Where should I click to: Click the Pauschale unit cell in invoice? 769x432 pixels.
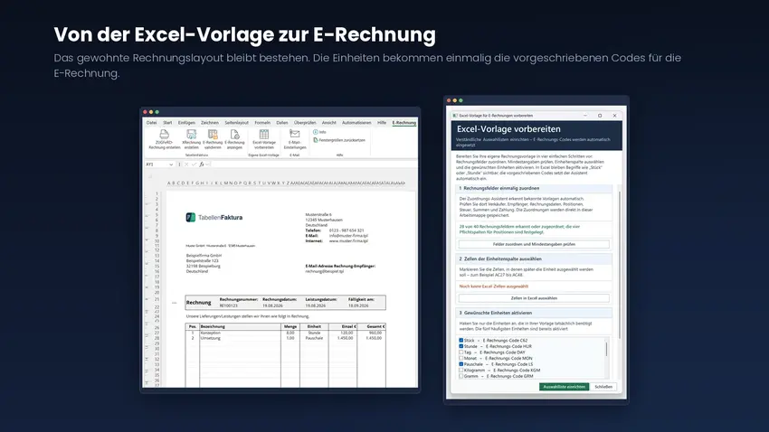pos(314,338)
